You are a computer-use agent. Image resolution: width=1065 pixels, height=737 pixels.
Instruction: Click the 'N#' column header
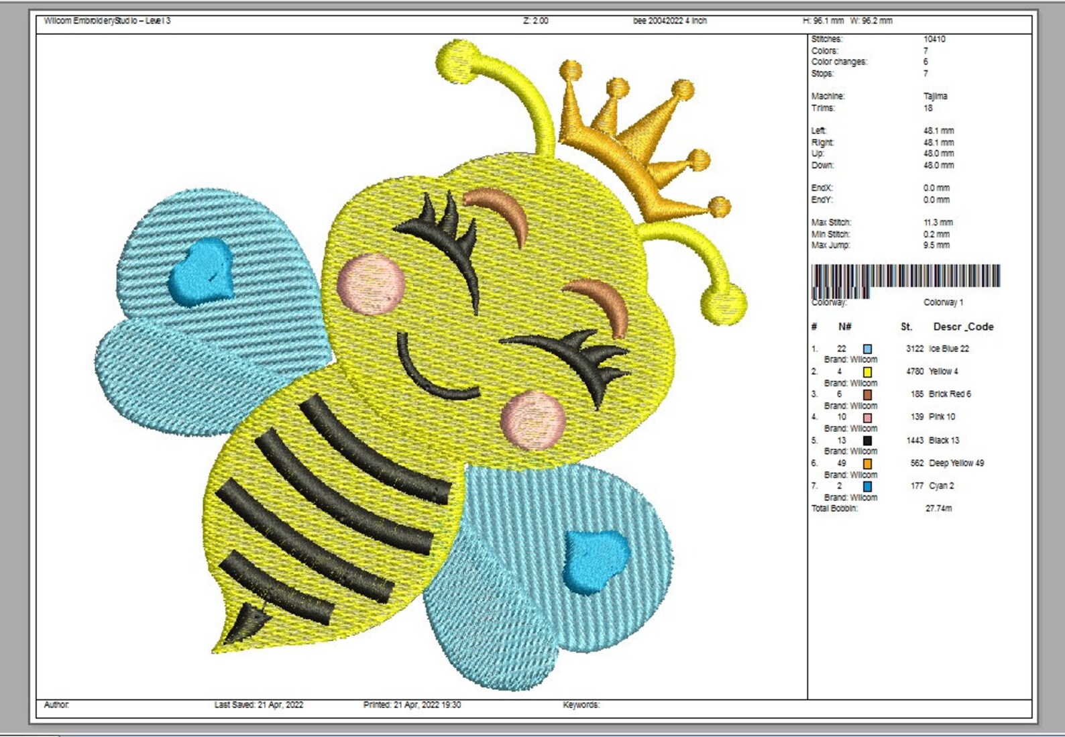pos(844,327)
